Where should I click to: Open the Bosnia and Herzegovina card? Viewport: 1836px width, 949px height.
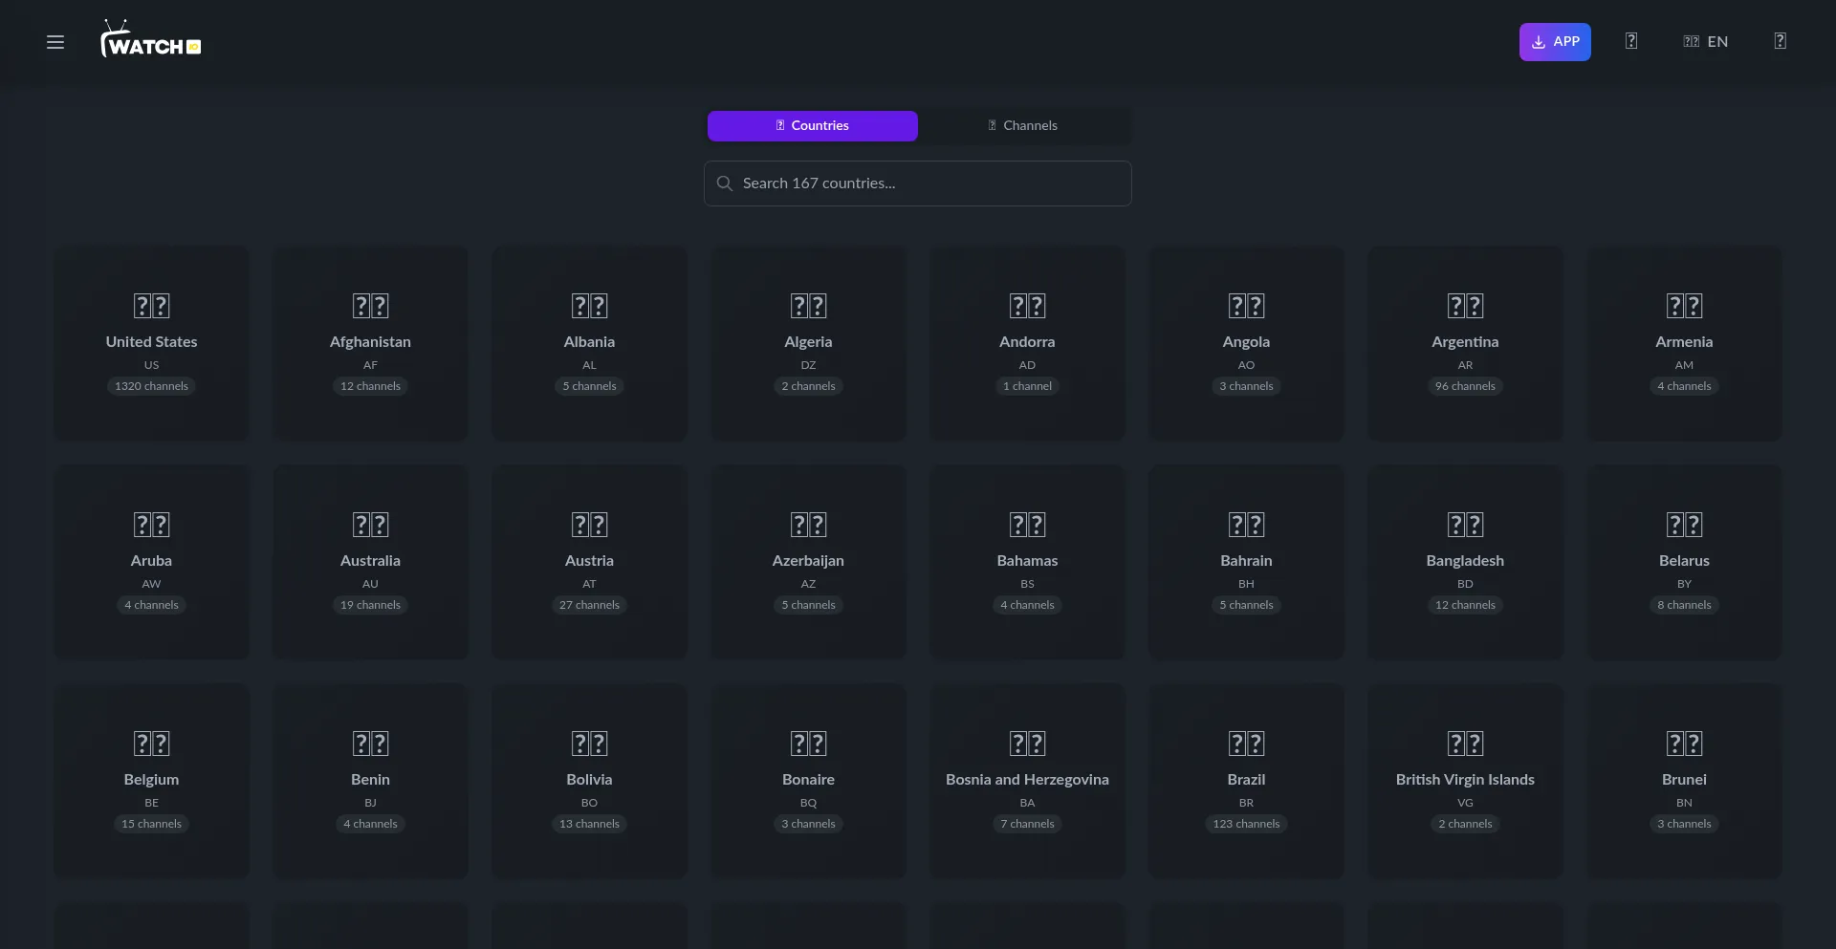click(x=1027, y=780)
